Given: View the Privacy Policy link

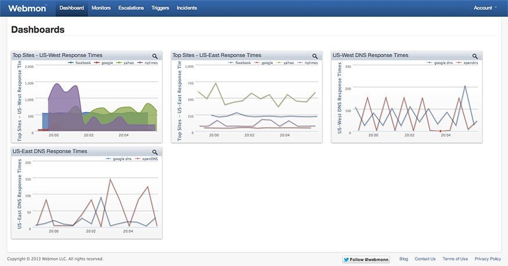Looking at the screenshot, I should coord(488,259).
